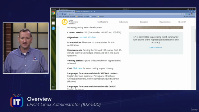Follow the Click here exam pricing link
Viewport: 199px width, 112px height.
tap(77, 68)
